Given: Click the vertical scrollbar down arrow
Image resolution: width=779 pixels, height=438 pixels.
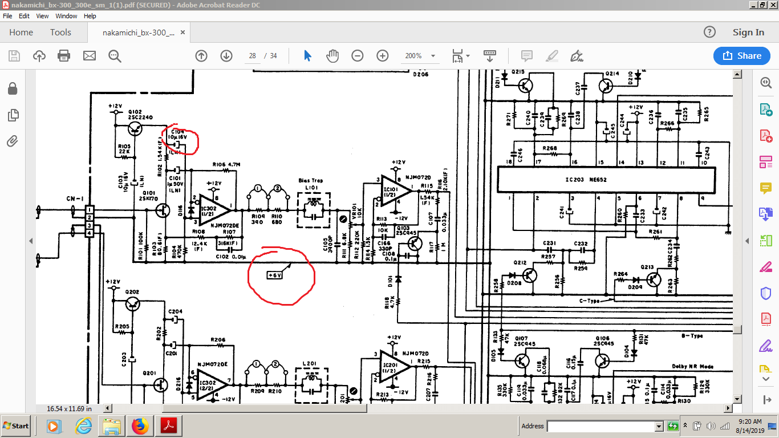Looking at the screenshot, I should (x=737, y=399).
